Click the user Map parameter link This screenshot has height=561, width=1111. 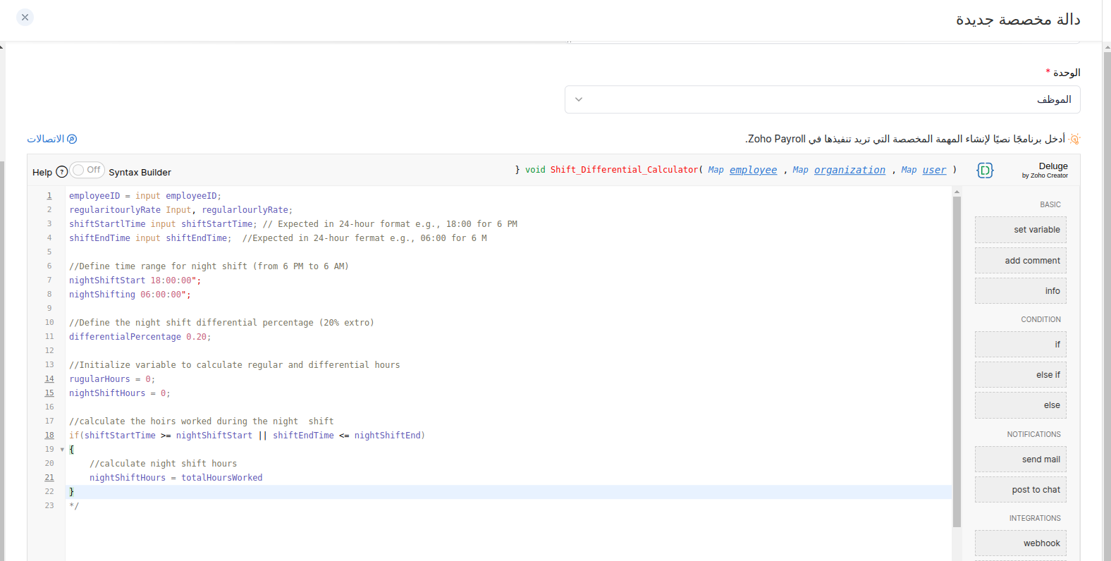point(934,170)
